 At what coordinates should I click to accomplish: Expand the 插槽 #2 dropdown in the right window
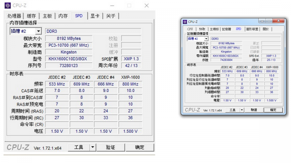point(206,39)
